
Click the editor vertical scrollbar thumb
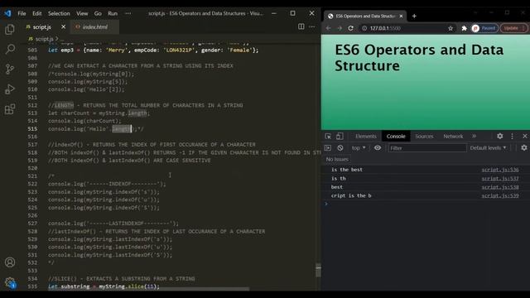(318, 270)
